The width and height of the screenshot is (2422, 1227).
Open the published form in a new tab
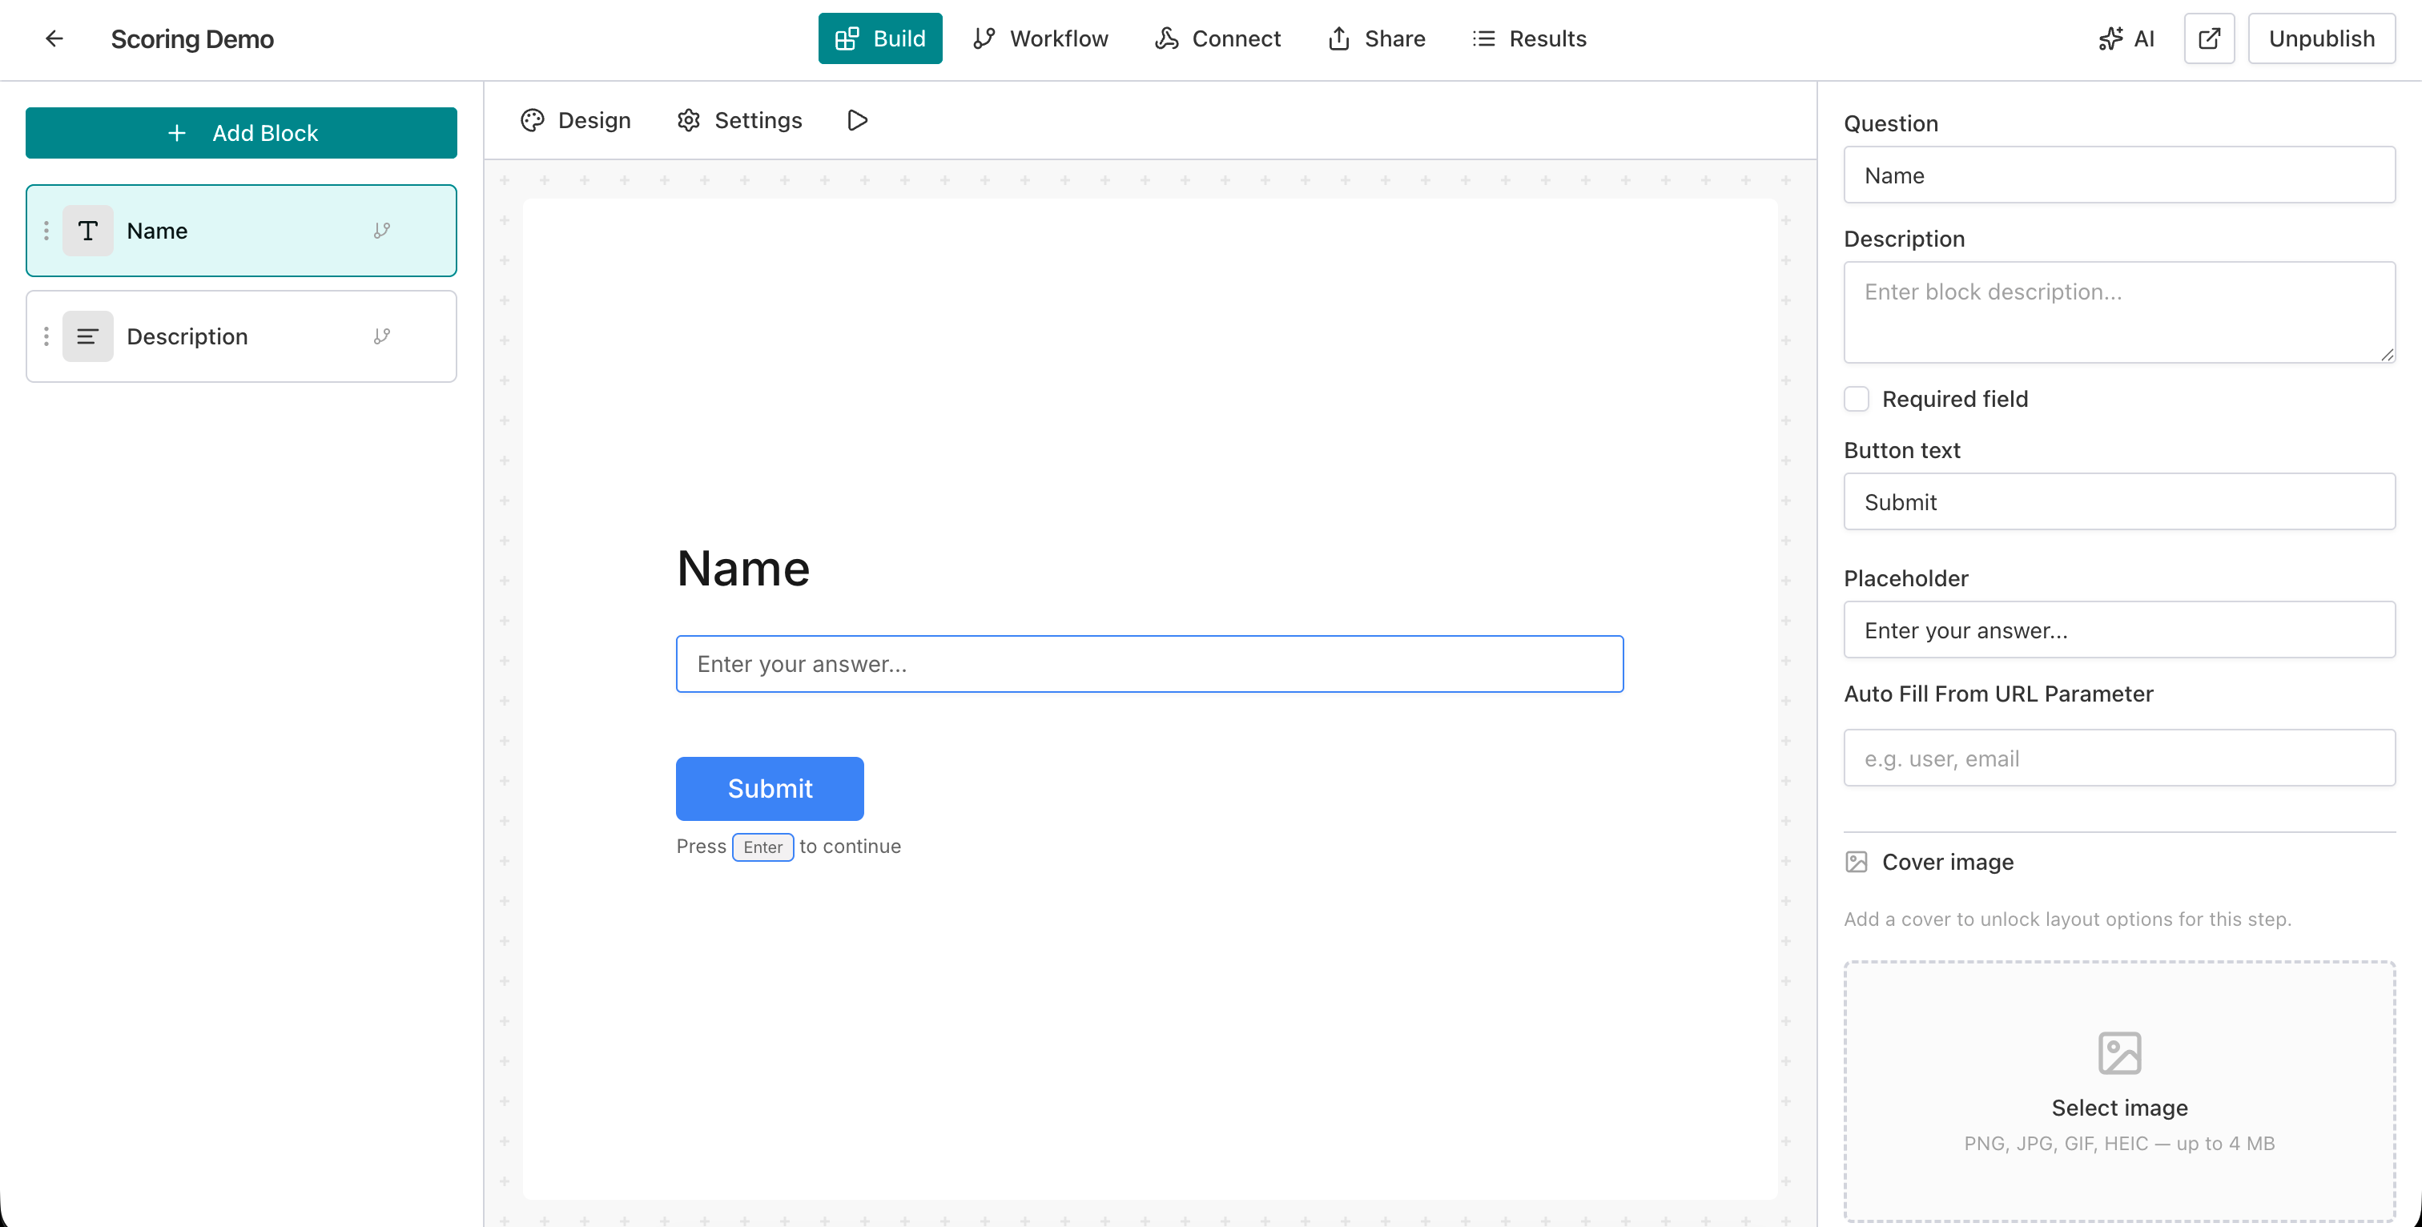[x=2209, y=38]
